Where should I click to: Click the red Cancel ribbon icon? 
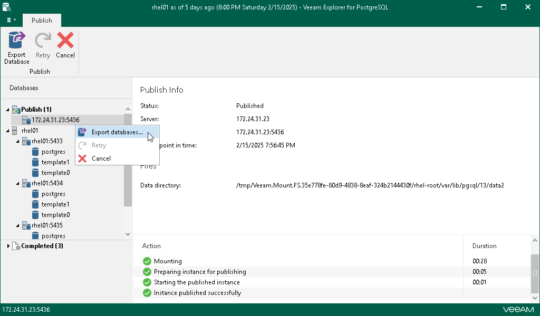pos(65,41)
